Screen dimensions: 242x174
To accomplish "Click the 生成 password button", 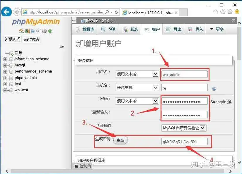I will pyautogui.click(x=120, y=140).
